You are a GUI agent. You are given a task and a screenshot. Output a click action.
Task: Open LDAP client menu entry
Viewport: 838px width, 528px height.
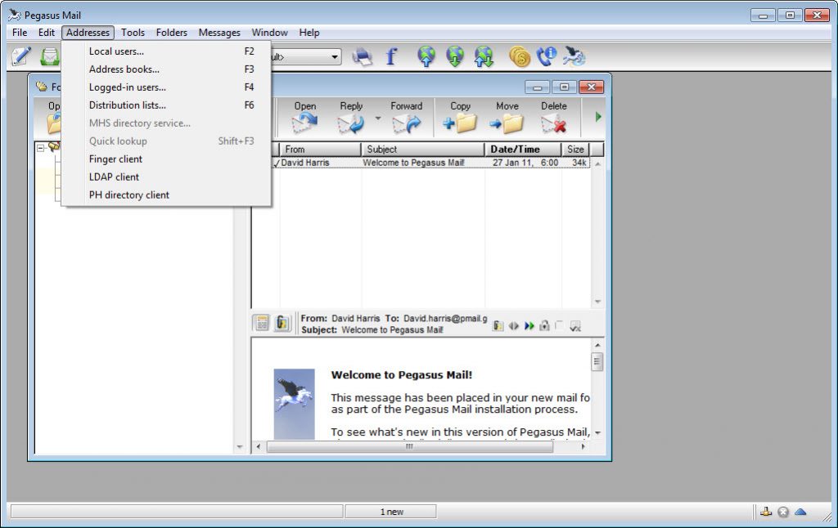[166, 177]
